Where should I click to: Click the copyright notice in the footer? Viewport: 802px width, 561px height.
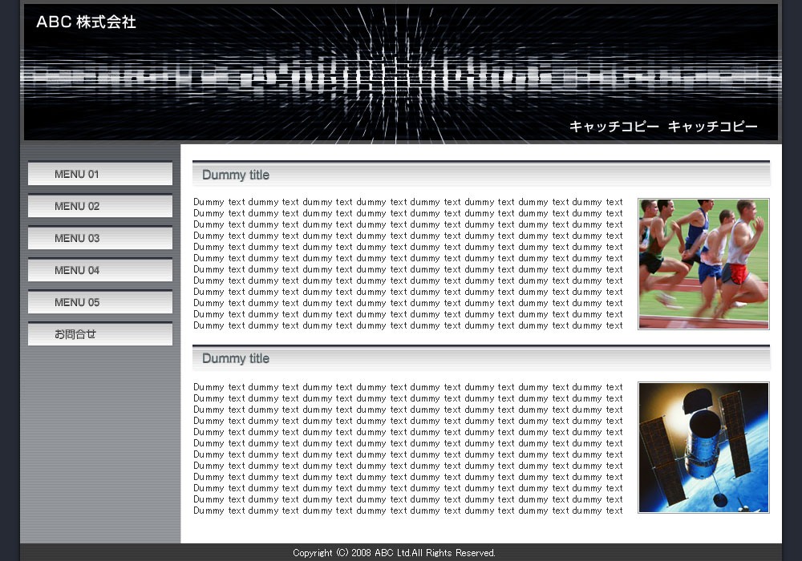pyautogui.click(x=394, y=553)
